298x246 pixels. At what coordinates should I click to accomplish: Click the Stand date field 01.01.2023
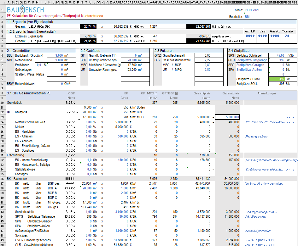[252, 10]
